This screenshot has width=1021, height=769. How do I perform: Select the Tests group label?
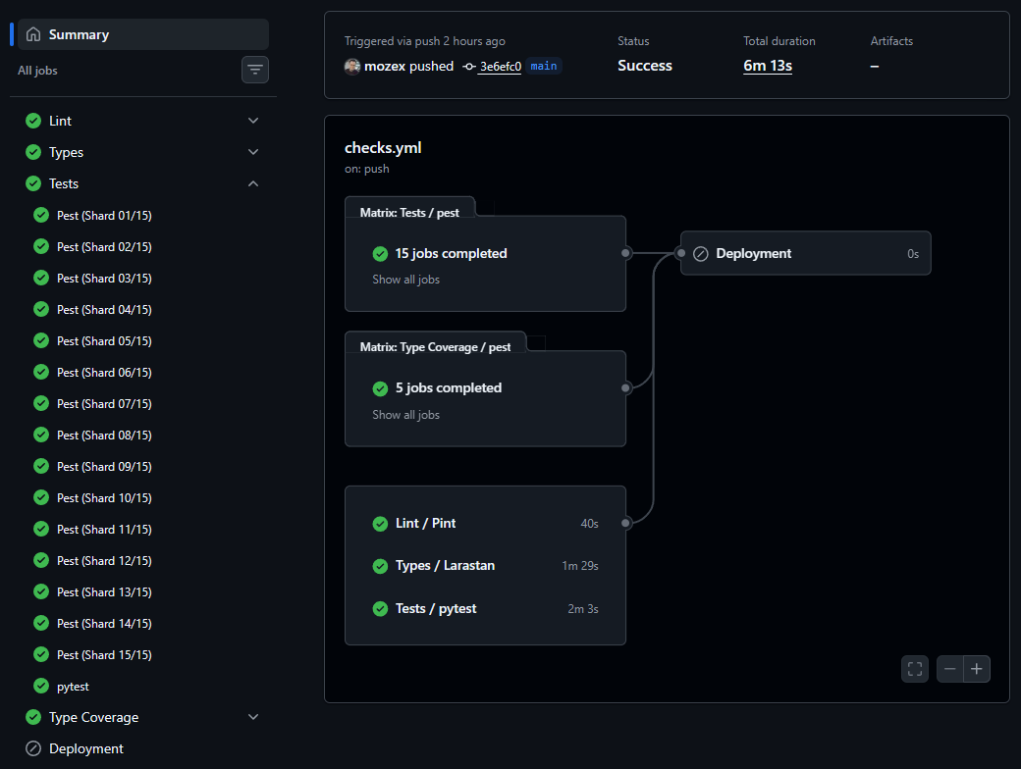[x=64, y=183]
